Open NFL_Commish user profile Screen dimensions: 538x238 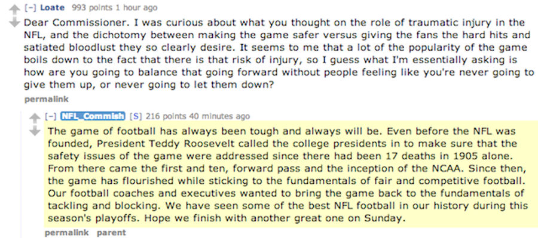(x=93, y=116)
